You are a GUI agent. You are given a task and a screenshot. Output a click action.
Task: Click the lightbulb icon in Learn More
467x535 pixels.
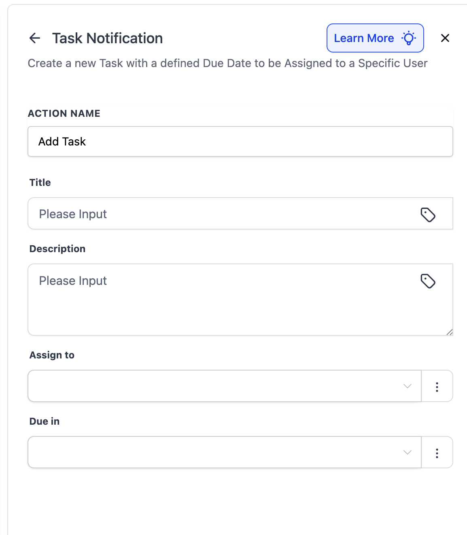pyautogui.click(x=409, y=38)
